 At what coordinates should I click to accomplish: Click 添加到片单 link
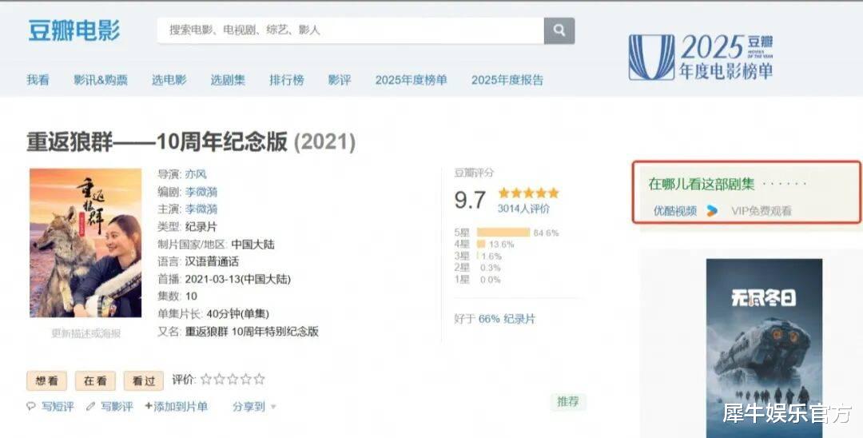tap(176, 407)
